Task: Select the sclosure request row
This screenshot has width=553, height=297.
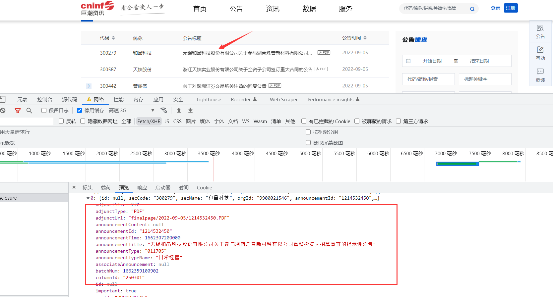Action: 34,198
